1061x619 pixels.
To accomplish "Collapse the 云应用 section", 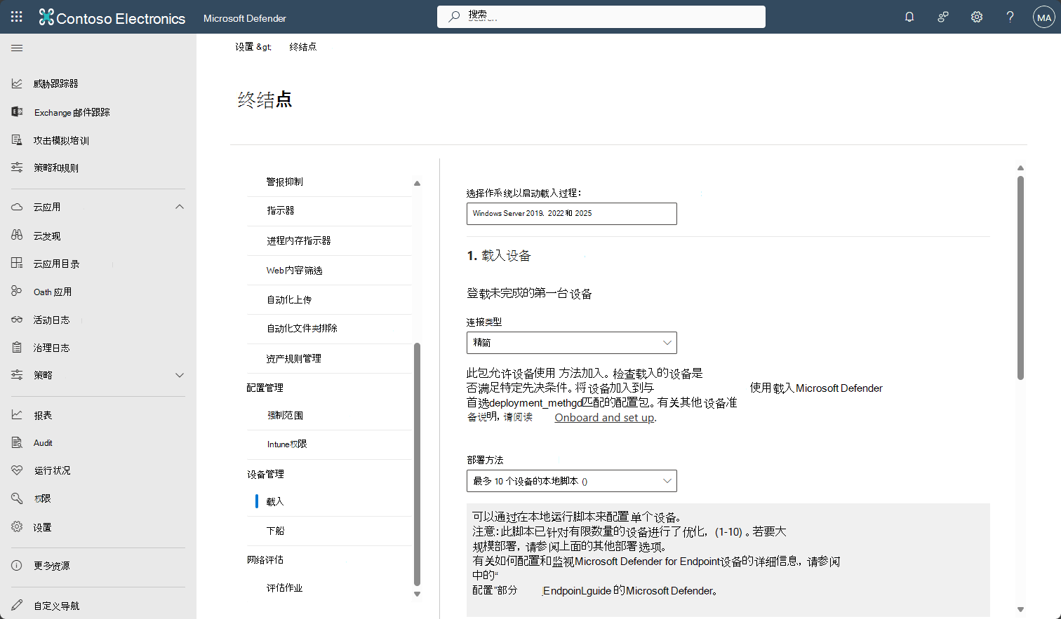I will [x=180, y=206].
